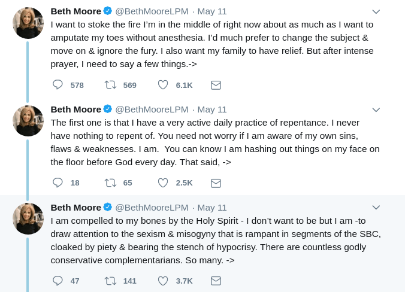
Task: Open the third tweet's chevron dropdown
Action: coord(376,207)
